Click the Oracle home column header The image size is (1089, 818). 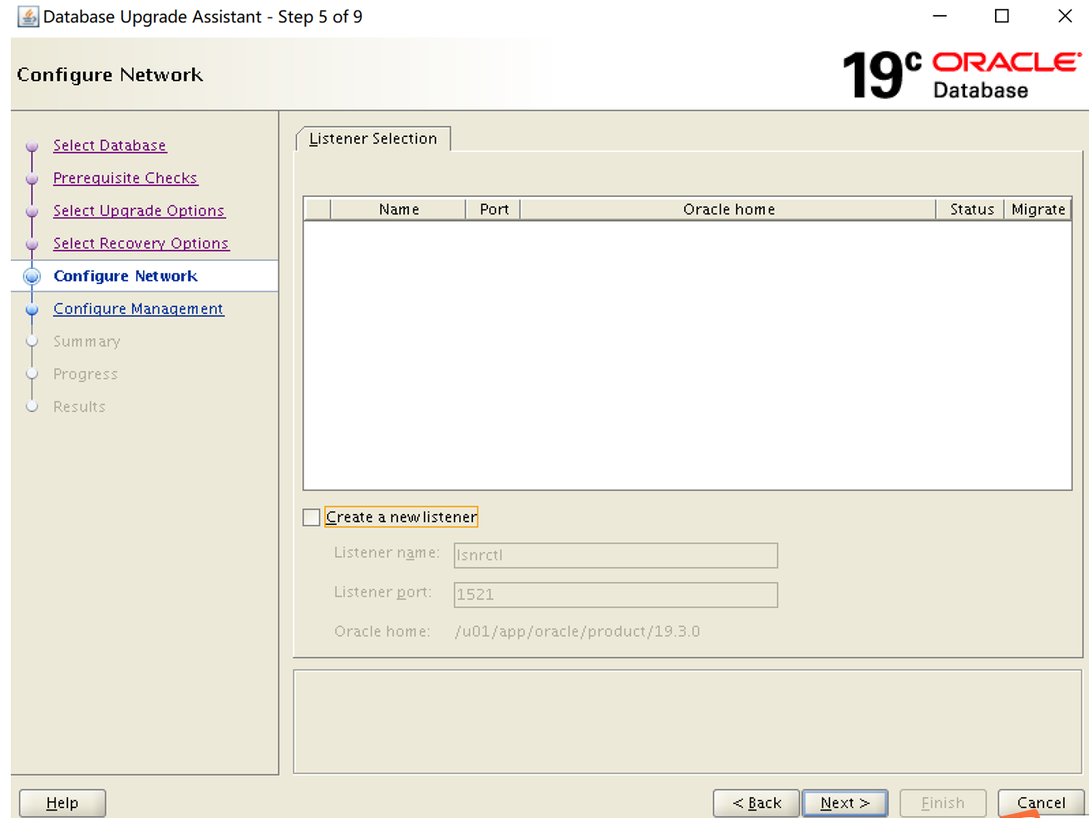point(729,209)
